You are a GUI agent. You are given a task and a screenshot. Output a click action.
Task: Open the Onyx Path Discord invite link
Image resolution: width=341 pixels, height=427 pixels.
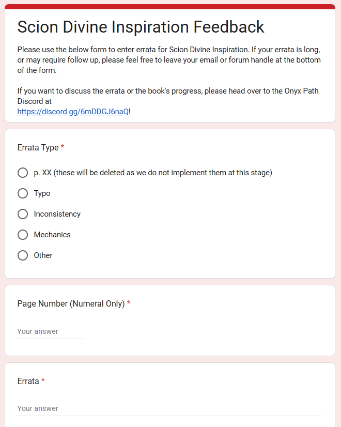point(73,112)
